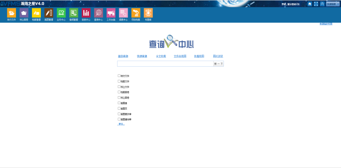
Task: Open the 报表中心 bar chart icon
Action: [86, 13]
